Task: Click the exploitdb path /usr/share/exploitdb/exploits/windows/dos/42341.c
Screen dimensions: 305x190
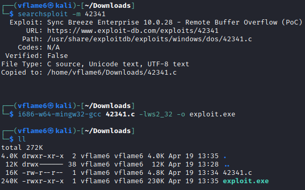Action: click(x=150, y=39)
